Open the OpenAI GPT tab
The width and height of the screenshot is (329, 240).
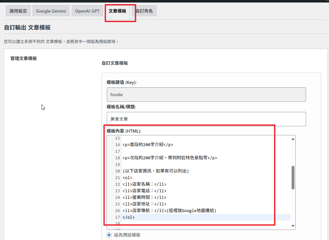[87, 11]
